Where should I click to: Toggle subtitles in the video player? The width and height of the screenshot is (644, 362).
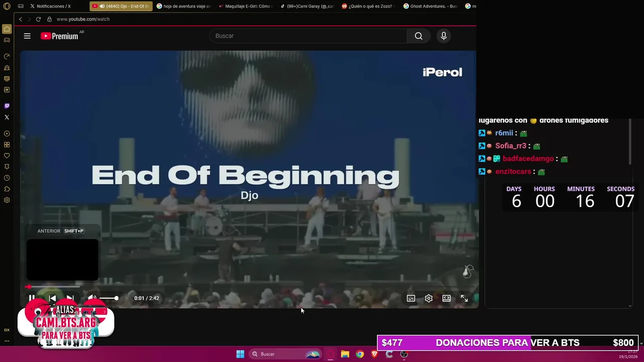pos(411,298)
